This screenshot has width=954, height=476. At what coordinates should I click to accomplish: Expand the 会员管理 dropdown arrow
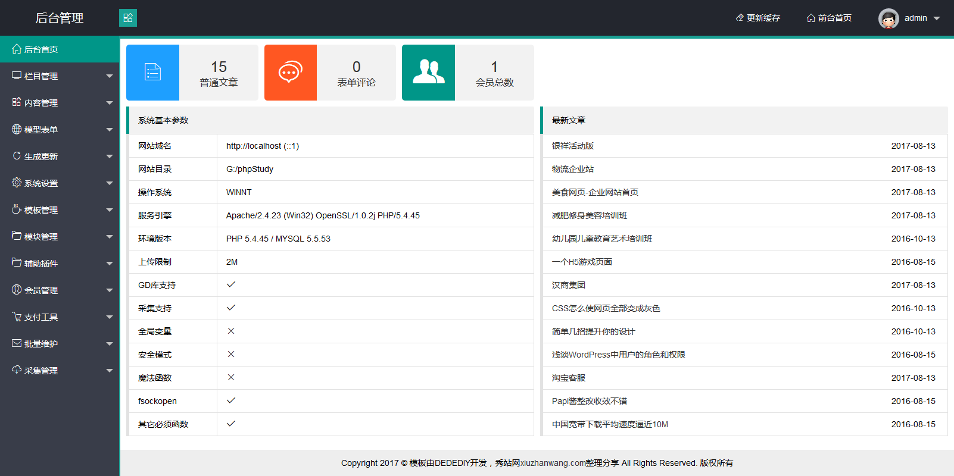pos(109,290)
